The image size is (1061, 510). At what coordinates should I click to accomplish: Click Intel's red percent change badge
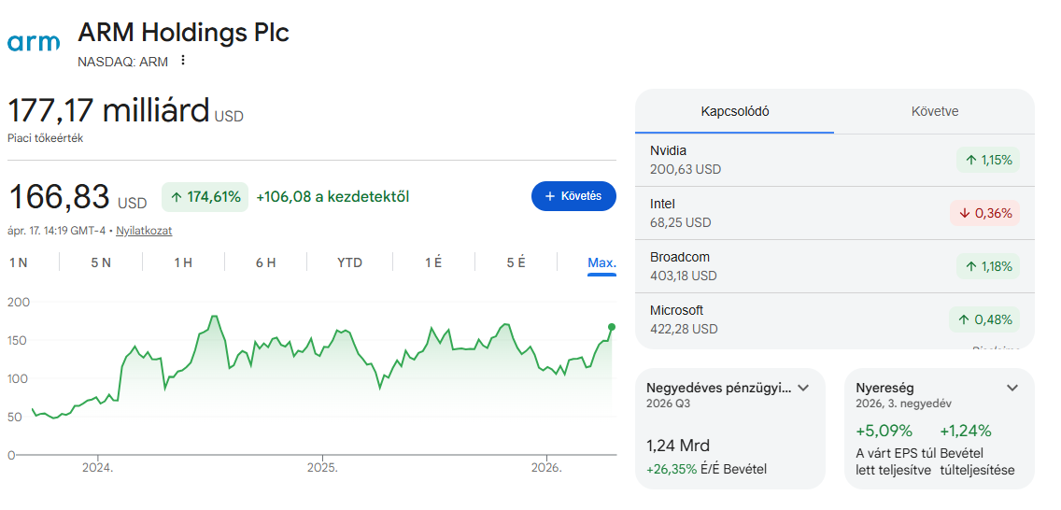point(984,213)
